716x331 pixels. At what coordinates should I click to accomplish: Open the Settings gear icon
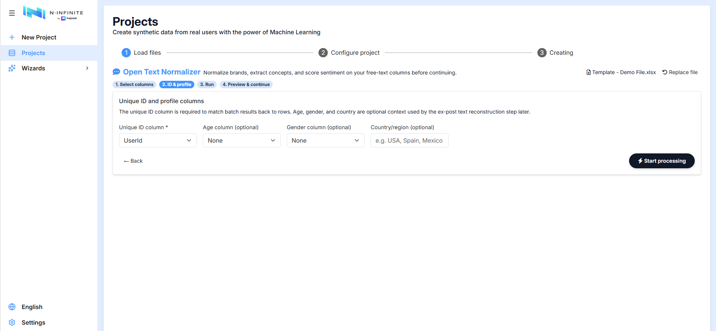pos(12,322)
